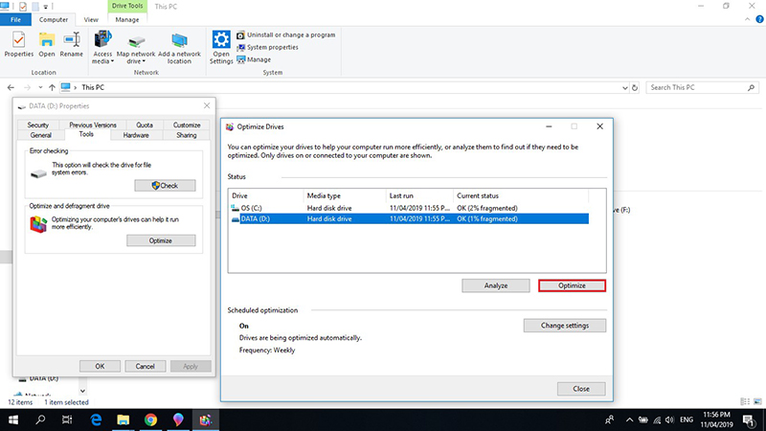Refresh the This PC address bar

click(633, 87)
